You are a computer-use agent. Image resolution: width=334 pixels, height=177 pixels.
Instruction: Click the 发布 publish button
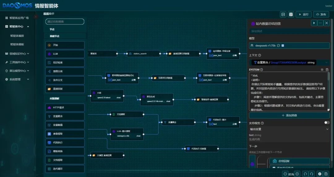tap(321, 15)
